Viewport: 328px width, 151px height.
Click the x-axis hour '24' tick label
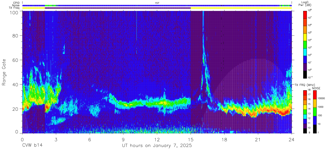pyautogui.click(x=292, y=139)
